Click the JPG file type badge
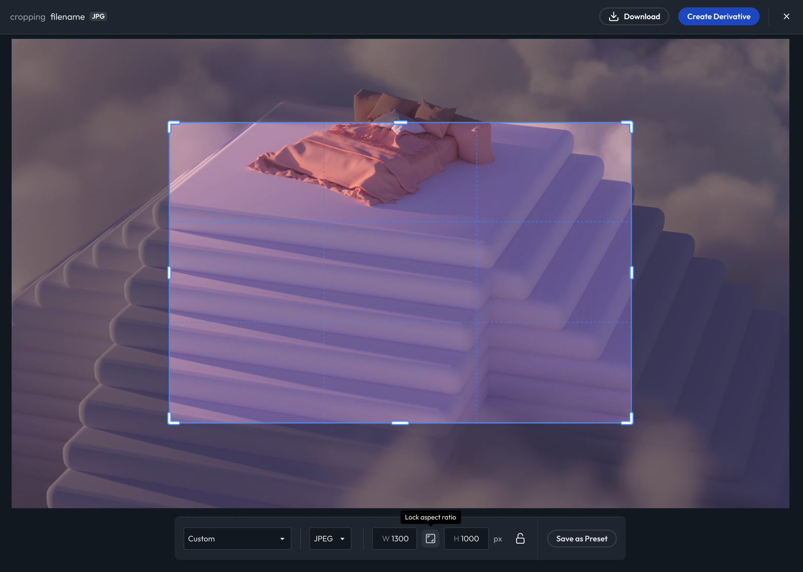This screenshot has width=803, height=572. click(x=98, y=16)
